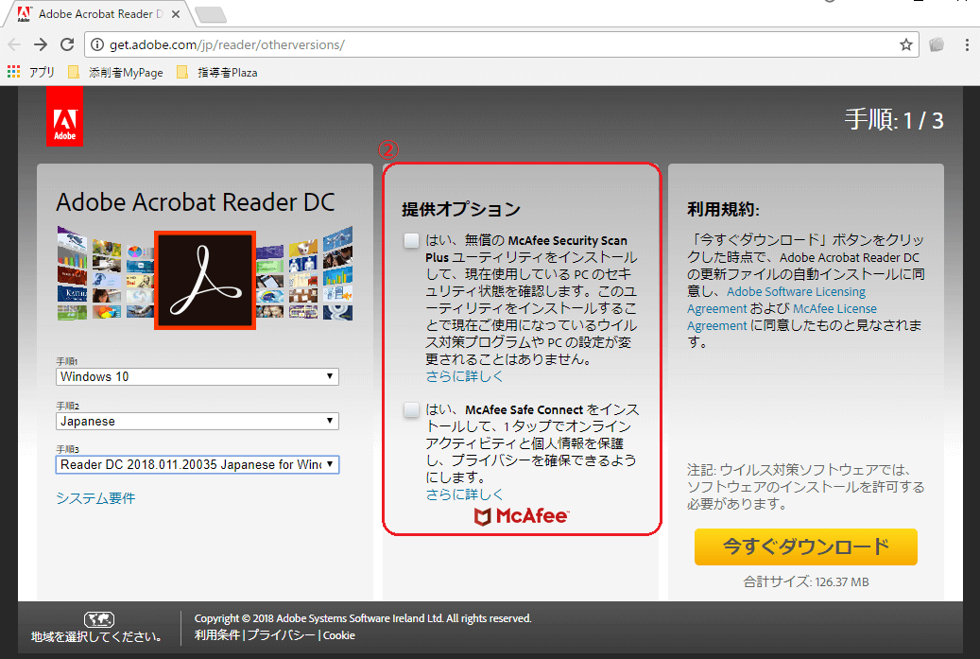Click the McAfee logo

(x=522, y=516)
